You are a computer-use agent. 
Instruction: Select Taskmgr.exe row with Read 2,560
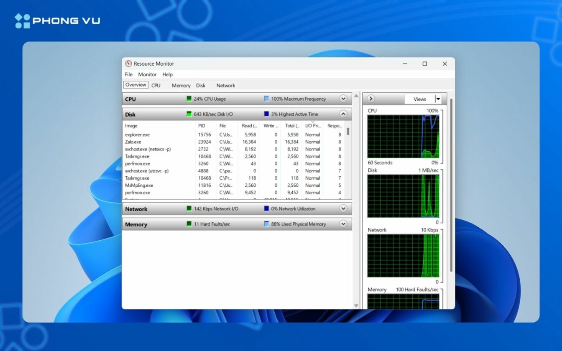tap(234, 156)
